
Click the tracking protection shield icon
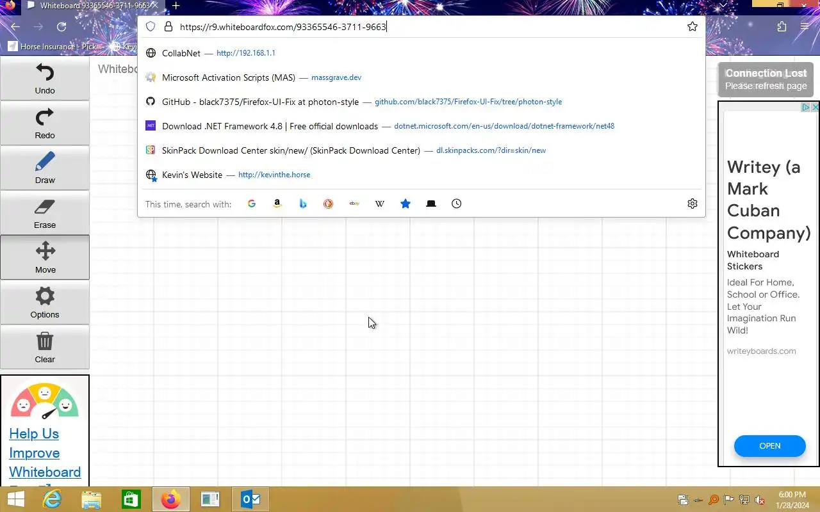point(151,27)
